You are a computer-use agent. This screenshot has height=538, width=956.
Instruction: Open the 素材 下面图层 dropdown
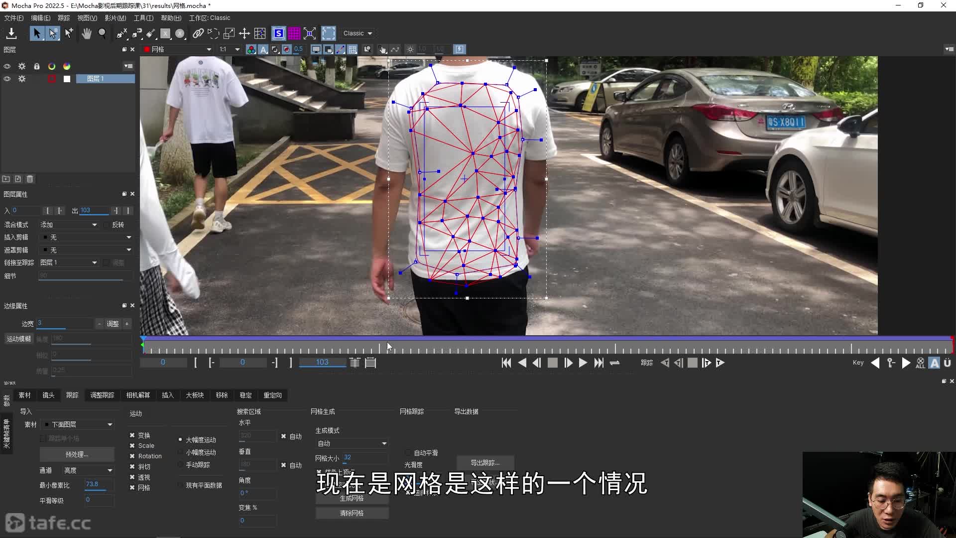click(x=77, y=424)
